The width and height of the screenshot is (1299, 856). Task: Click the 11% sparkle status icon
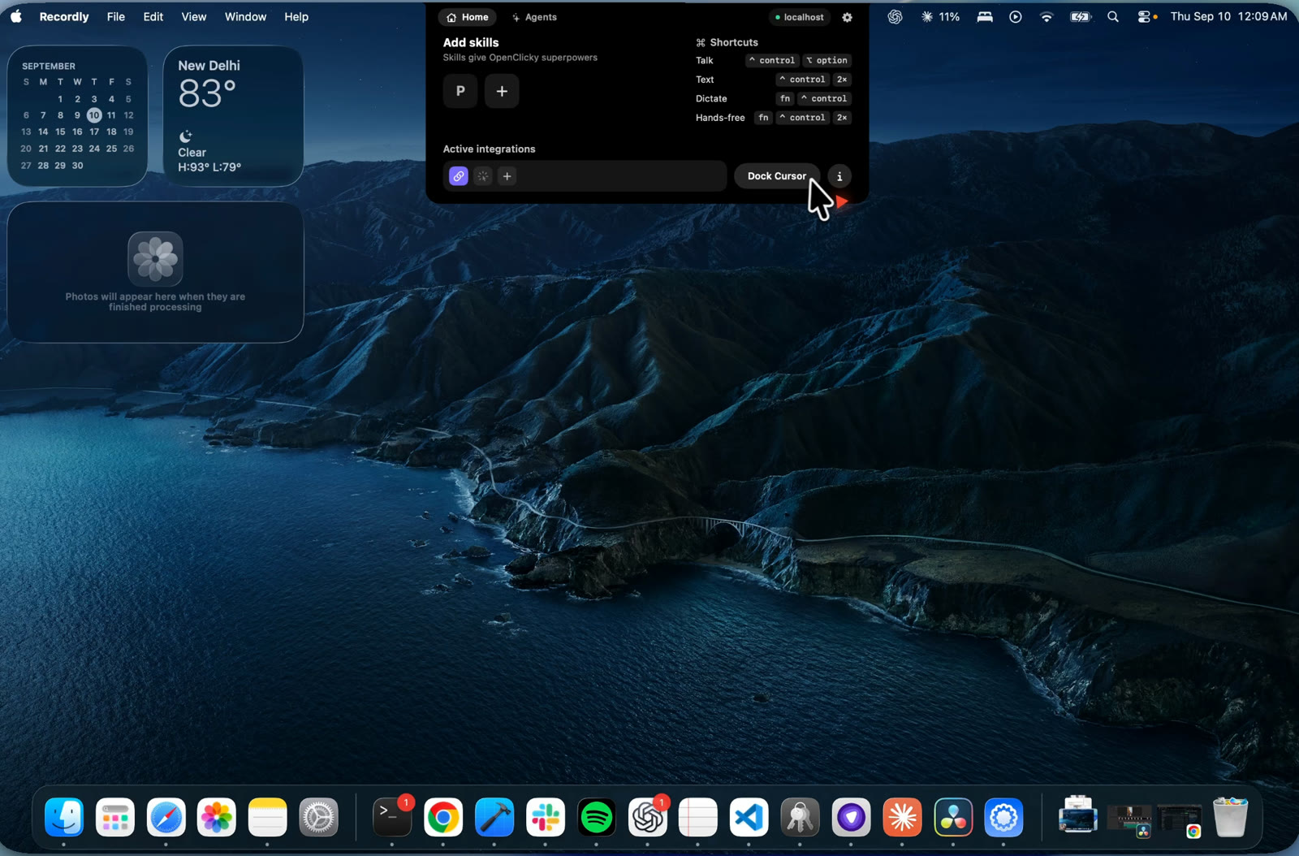(x=941, y=16)
